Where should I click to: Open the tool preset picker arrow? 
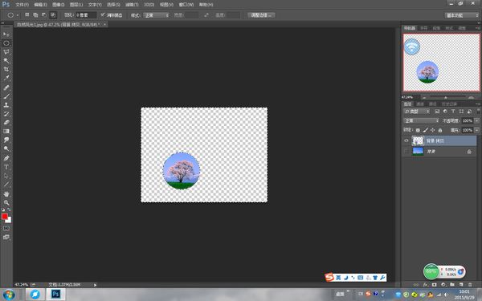[18, 15]
